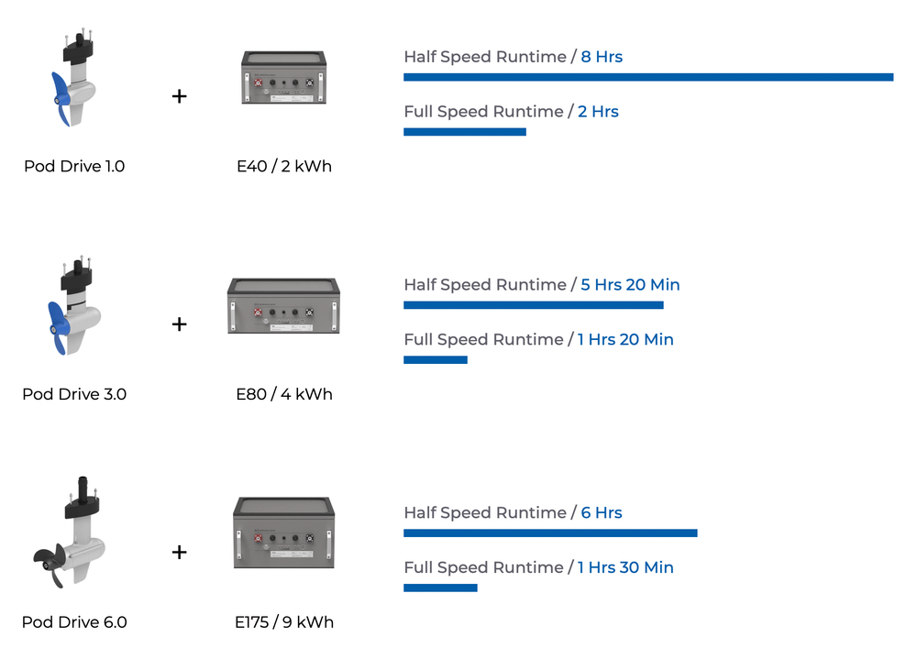Click the Pod Drive 3.0 motor image
Screen dimensions: 917x670
tap(73, 310)
